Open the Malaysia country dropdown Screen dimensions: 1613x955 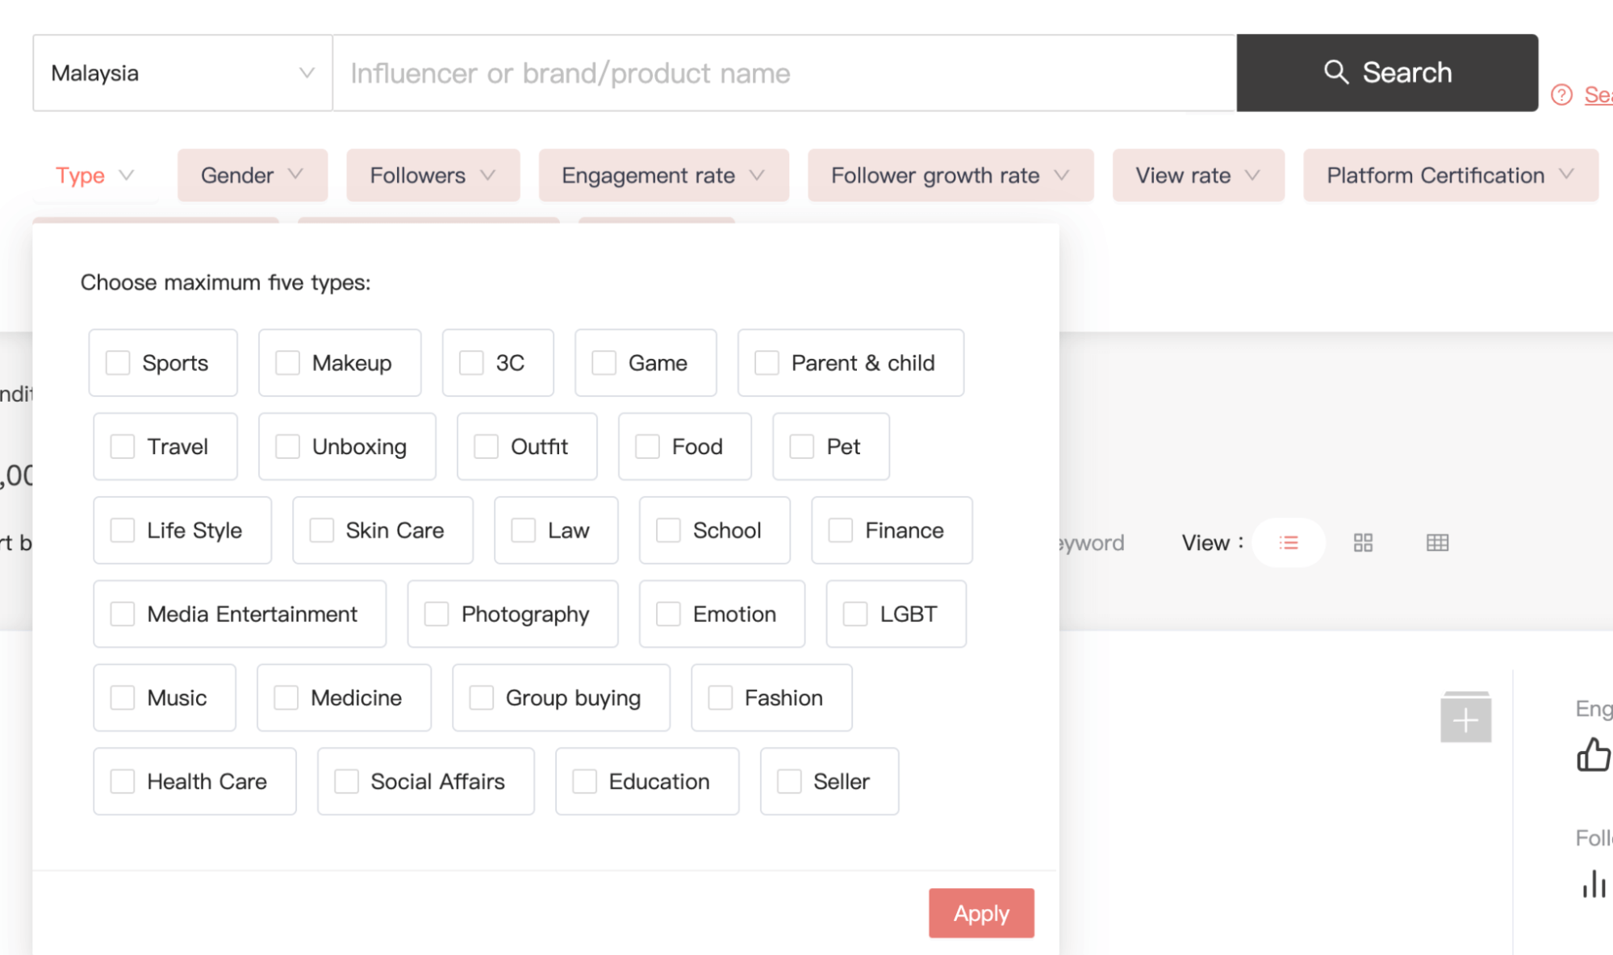(182, 73)
